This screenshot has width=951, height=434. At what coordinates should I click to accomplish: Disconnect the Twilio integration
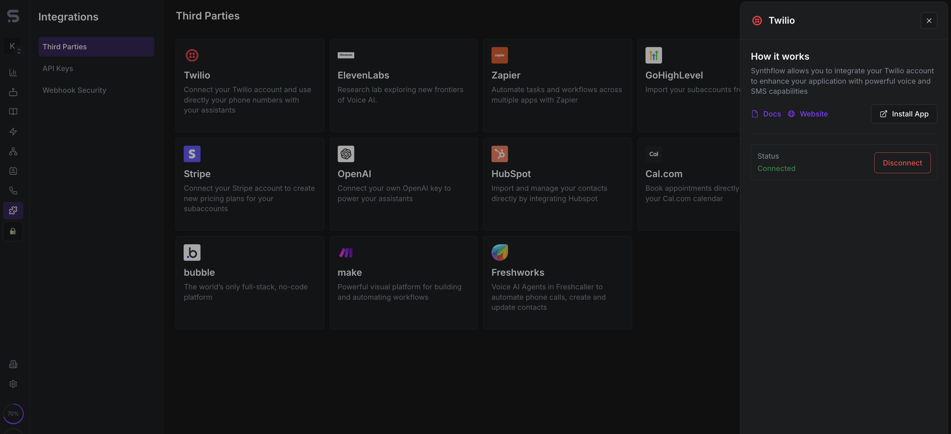902,163
